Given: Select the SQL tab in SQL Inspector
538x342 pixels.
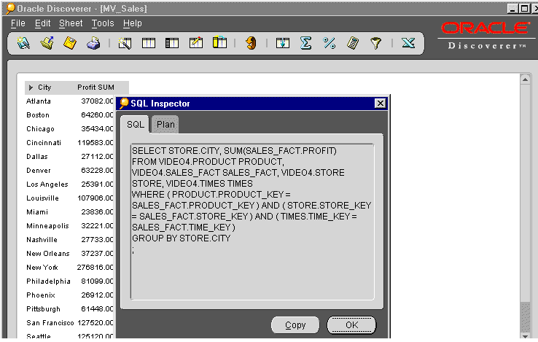Looking at the screenshot, I should pos(136,125).
